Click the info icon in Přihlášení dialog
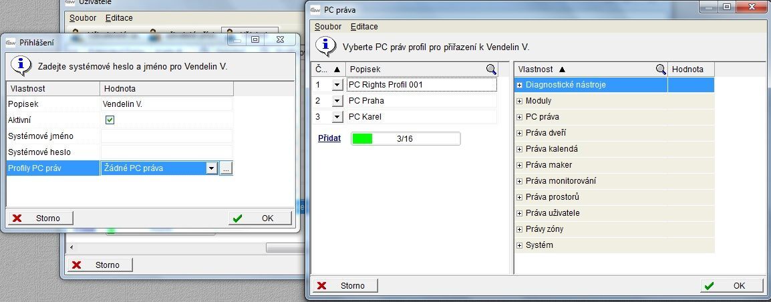 (x=21, y=65)
